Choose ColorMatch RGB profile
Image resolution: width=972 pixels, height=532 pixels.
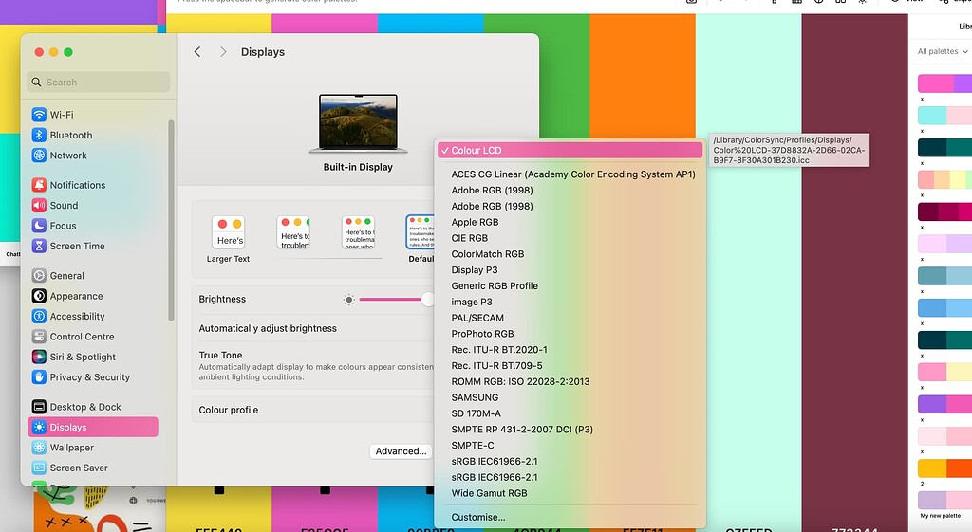pyautogui.click(x=488, y=254)
